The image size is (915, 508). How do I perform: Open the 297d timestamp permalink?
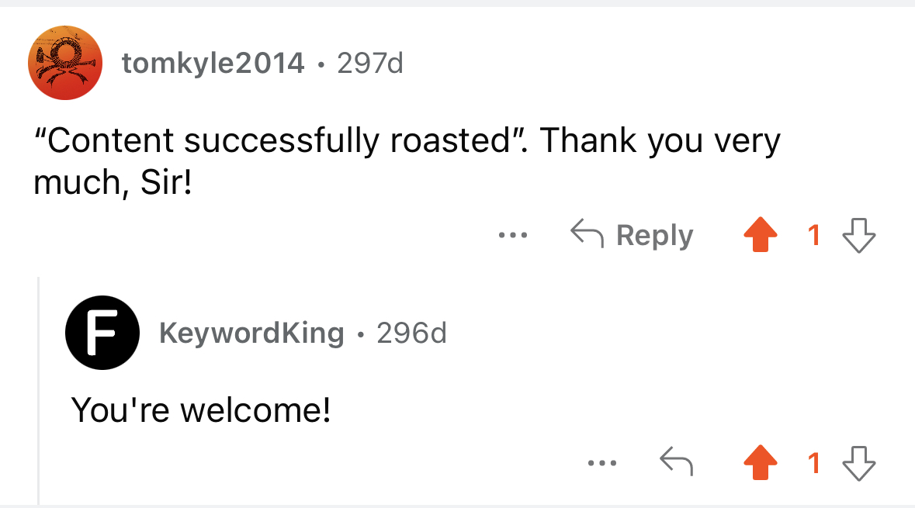370,63
